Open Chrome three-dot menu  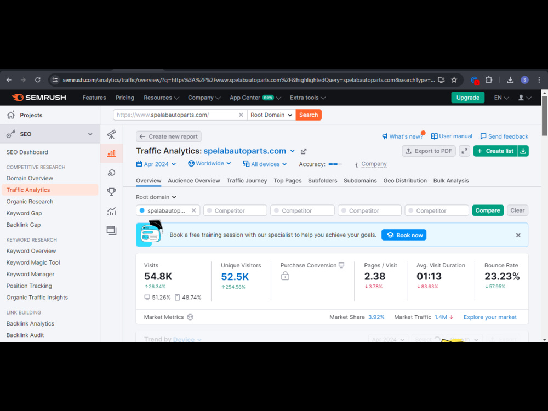[539, 80]
